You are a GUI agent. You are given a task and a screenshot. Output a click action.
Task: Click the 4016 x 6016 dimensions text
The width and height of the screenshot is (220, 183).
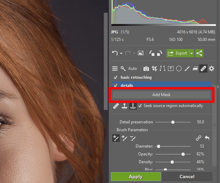pos(196,32)
